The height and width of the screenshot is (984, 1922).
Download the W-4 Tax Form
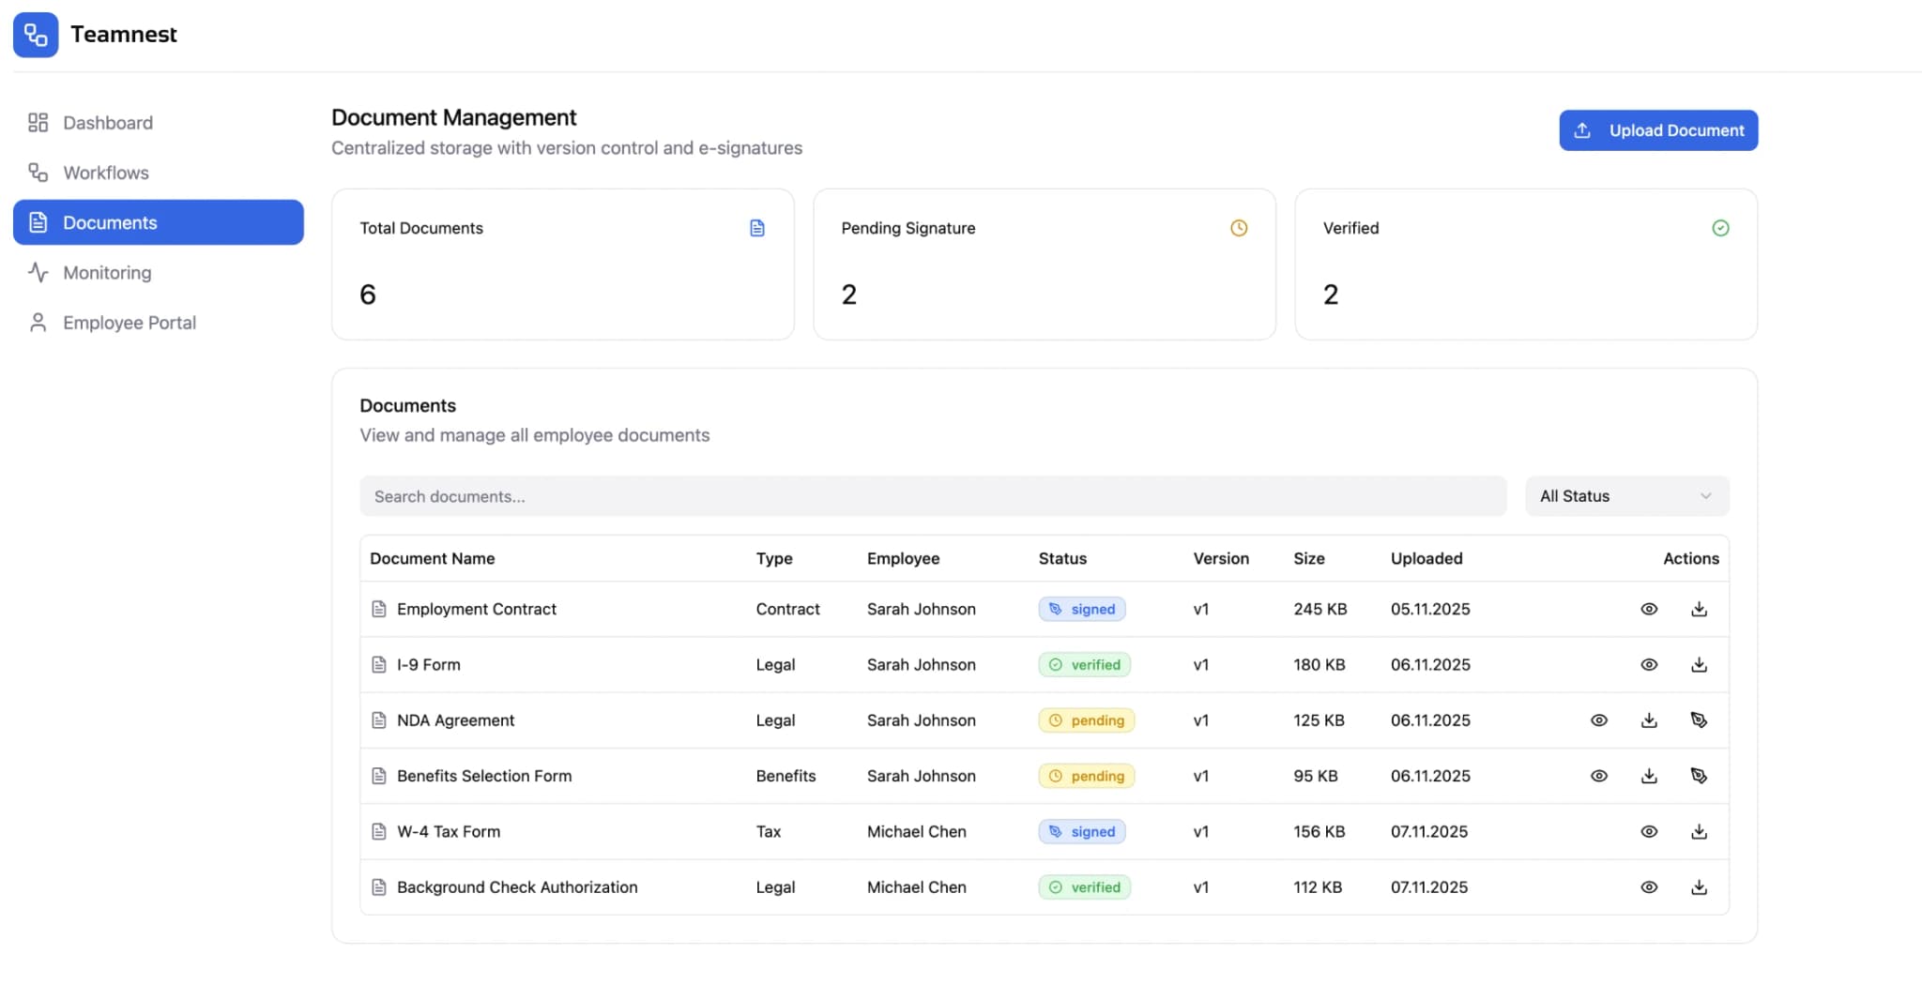(x=1699, y=831)
